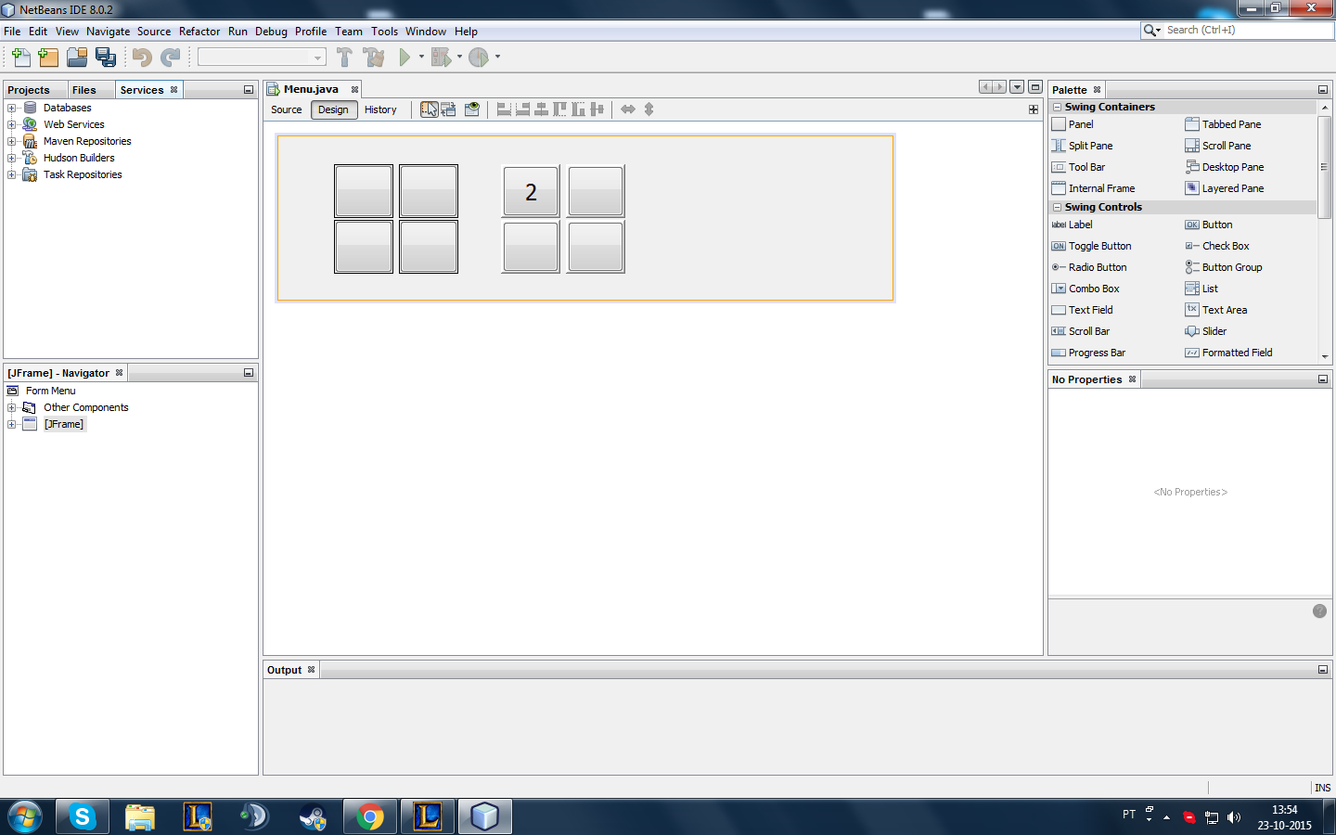Switch the editor to Design view
This screenshot has width=1336, height=835.
coord(333,109)
